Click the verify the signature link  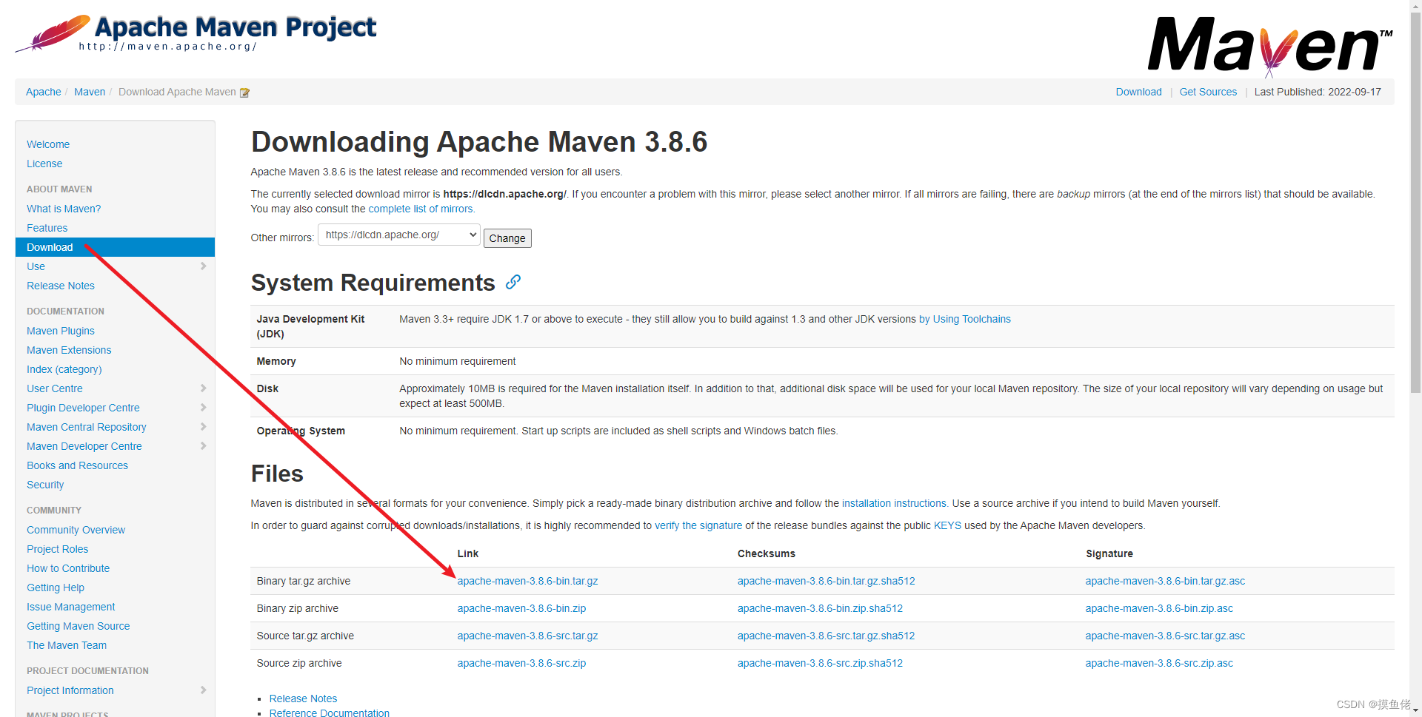point(698,525)
